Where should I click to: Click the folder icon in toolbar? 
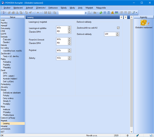[x=95, y=13]
